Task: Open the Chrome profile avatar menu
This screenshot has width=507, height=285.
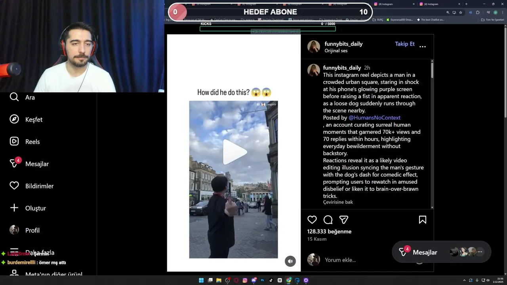Action: click(496, 13)
